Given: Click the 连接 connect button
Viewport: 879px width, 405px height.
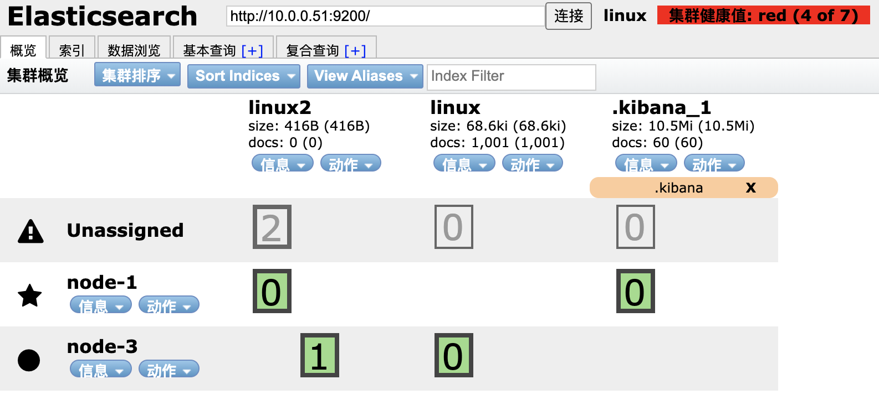Looking at the screenshot, I should click(569, 16).
